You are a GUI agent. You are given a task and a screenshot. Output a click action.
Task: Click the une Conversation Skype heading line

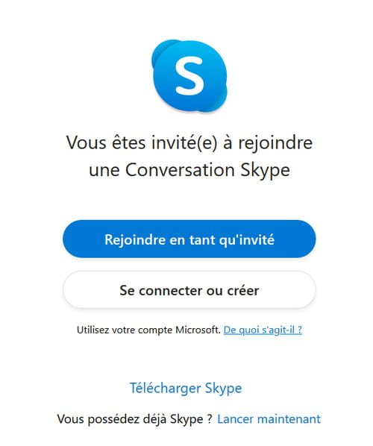189,171
